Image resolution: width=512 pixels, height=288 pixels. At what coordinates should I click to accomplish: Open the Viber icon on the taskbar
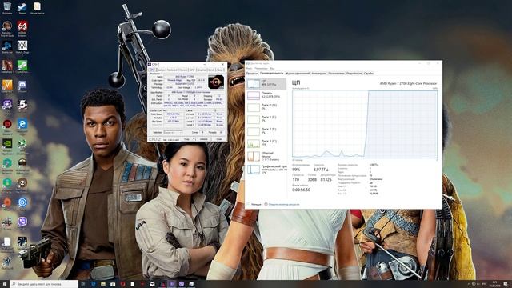(x=182, y=284)
